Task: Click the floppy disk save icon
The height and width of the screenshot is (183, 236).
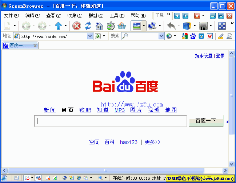Action: pos(203,26)
